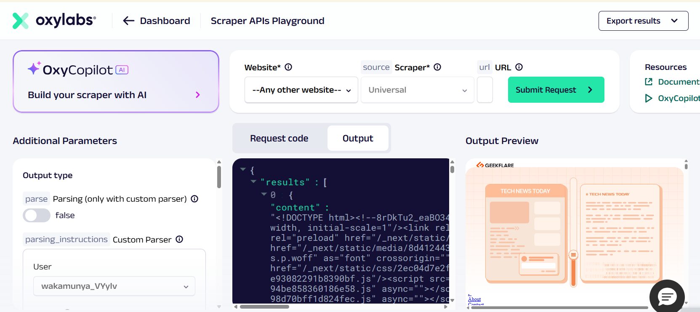Click the Parsing info icon

(194, 199)
